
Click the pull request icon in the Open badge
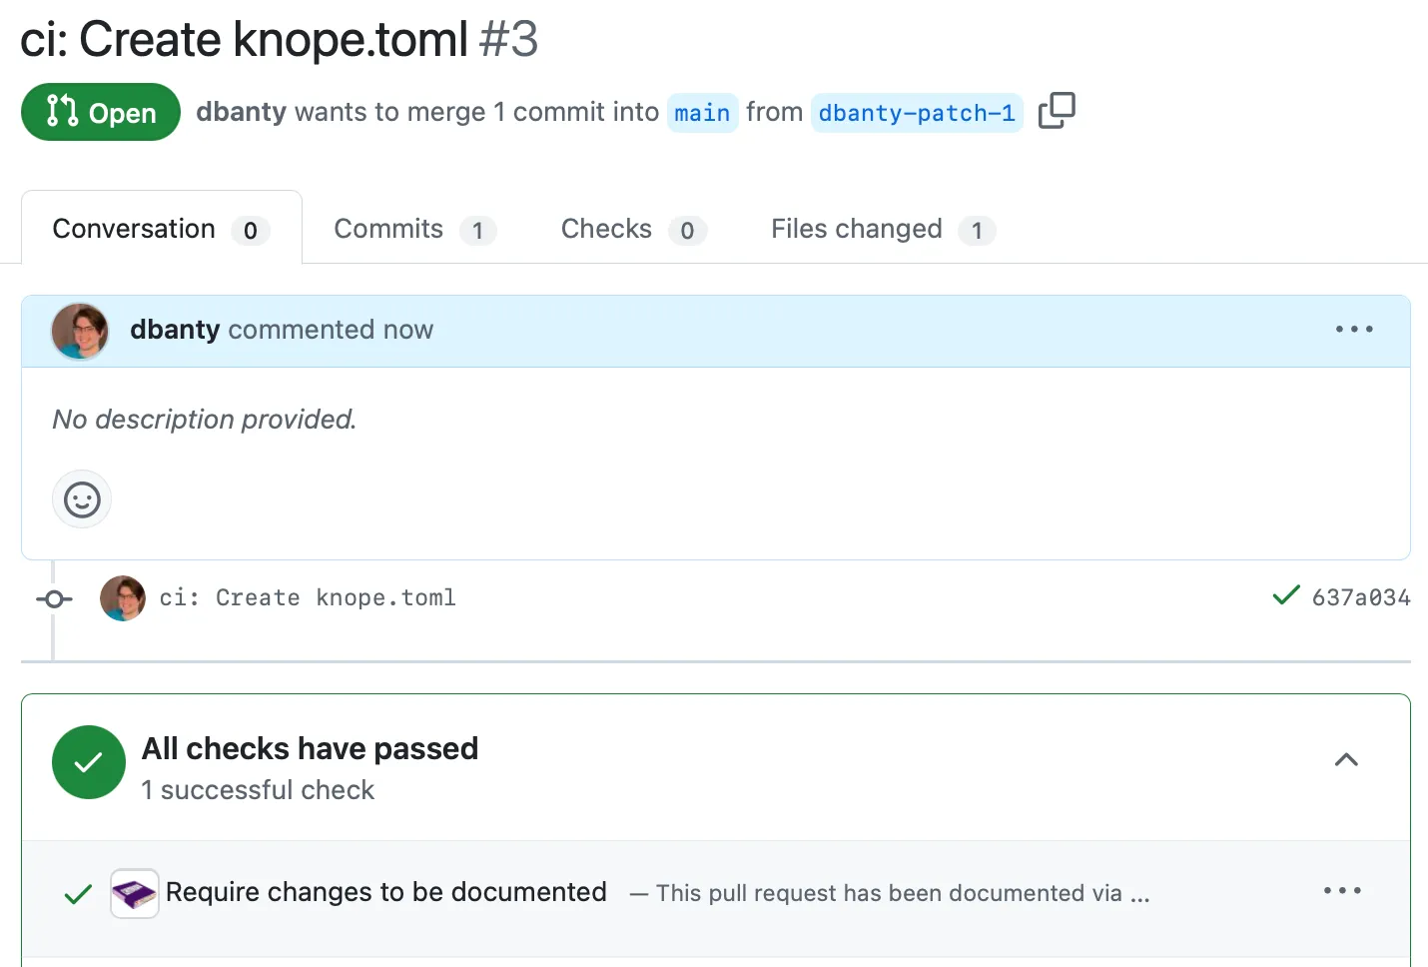click(x=62, y=112)
